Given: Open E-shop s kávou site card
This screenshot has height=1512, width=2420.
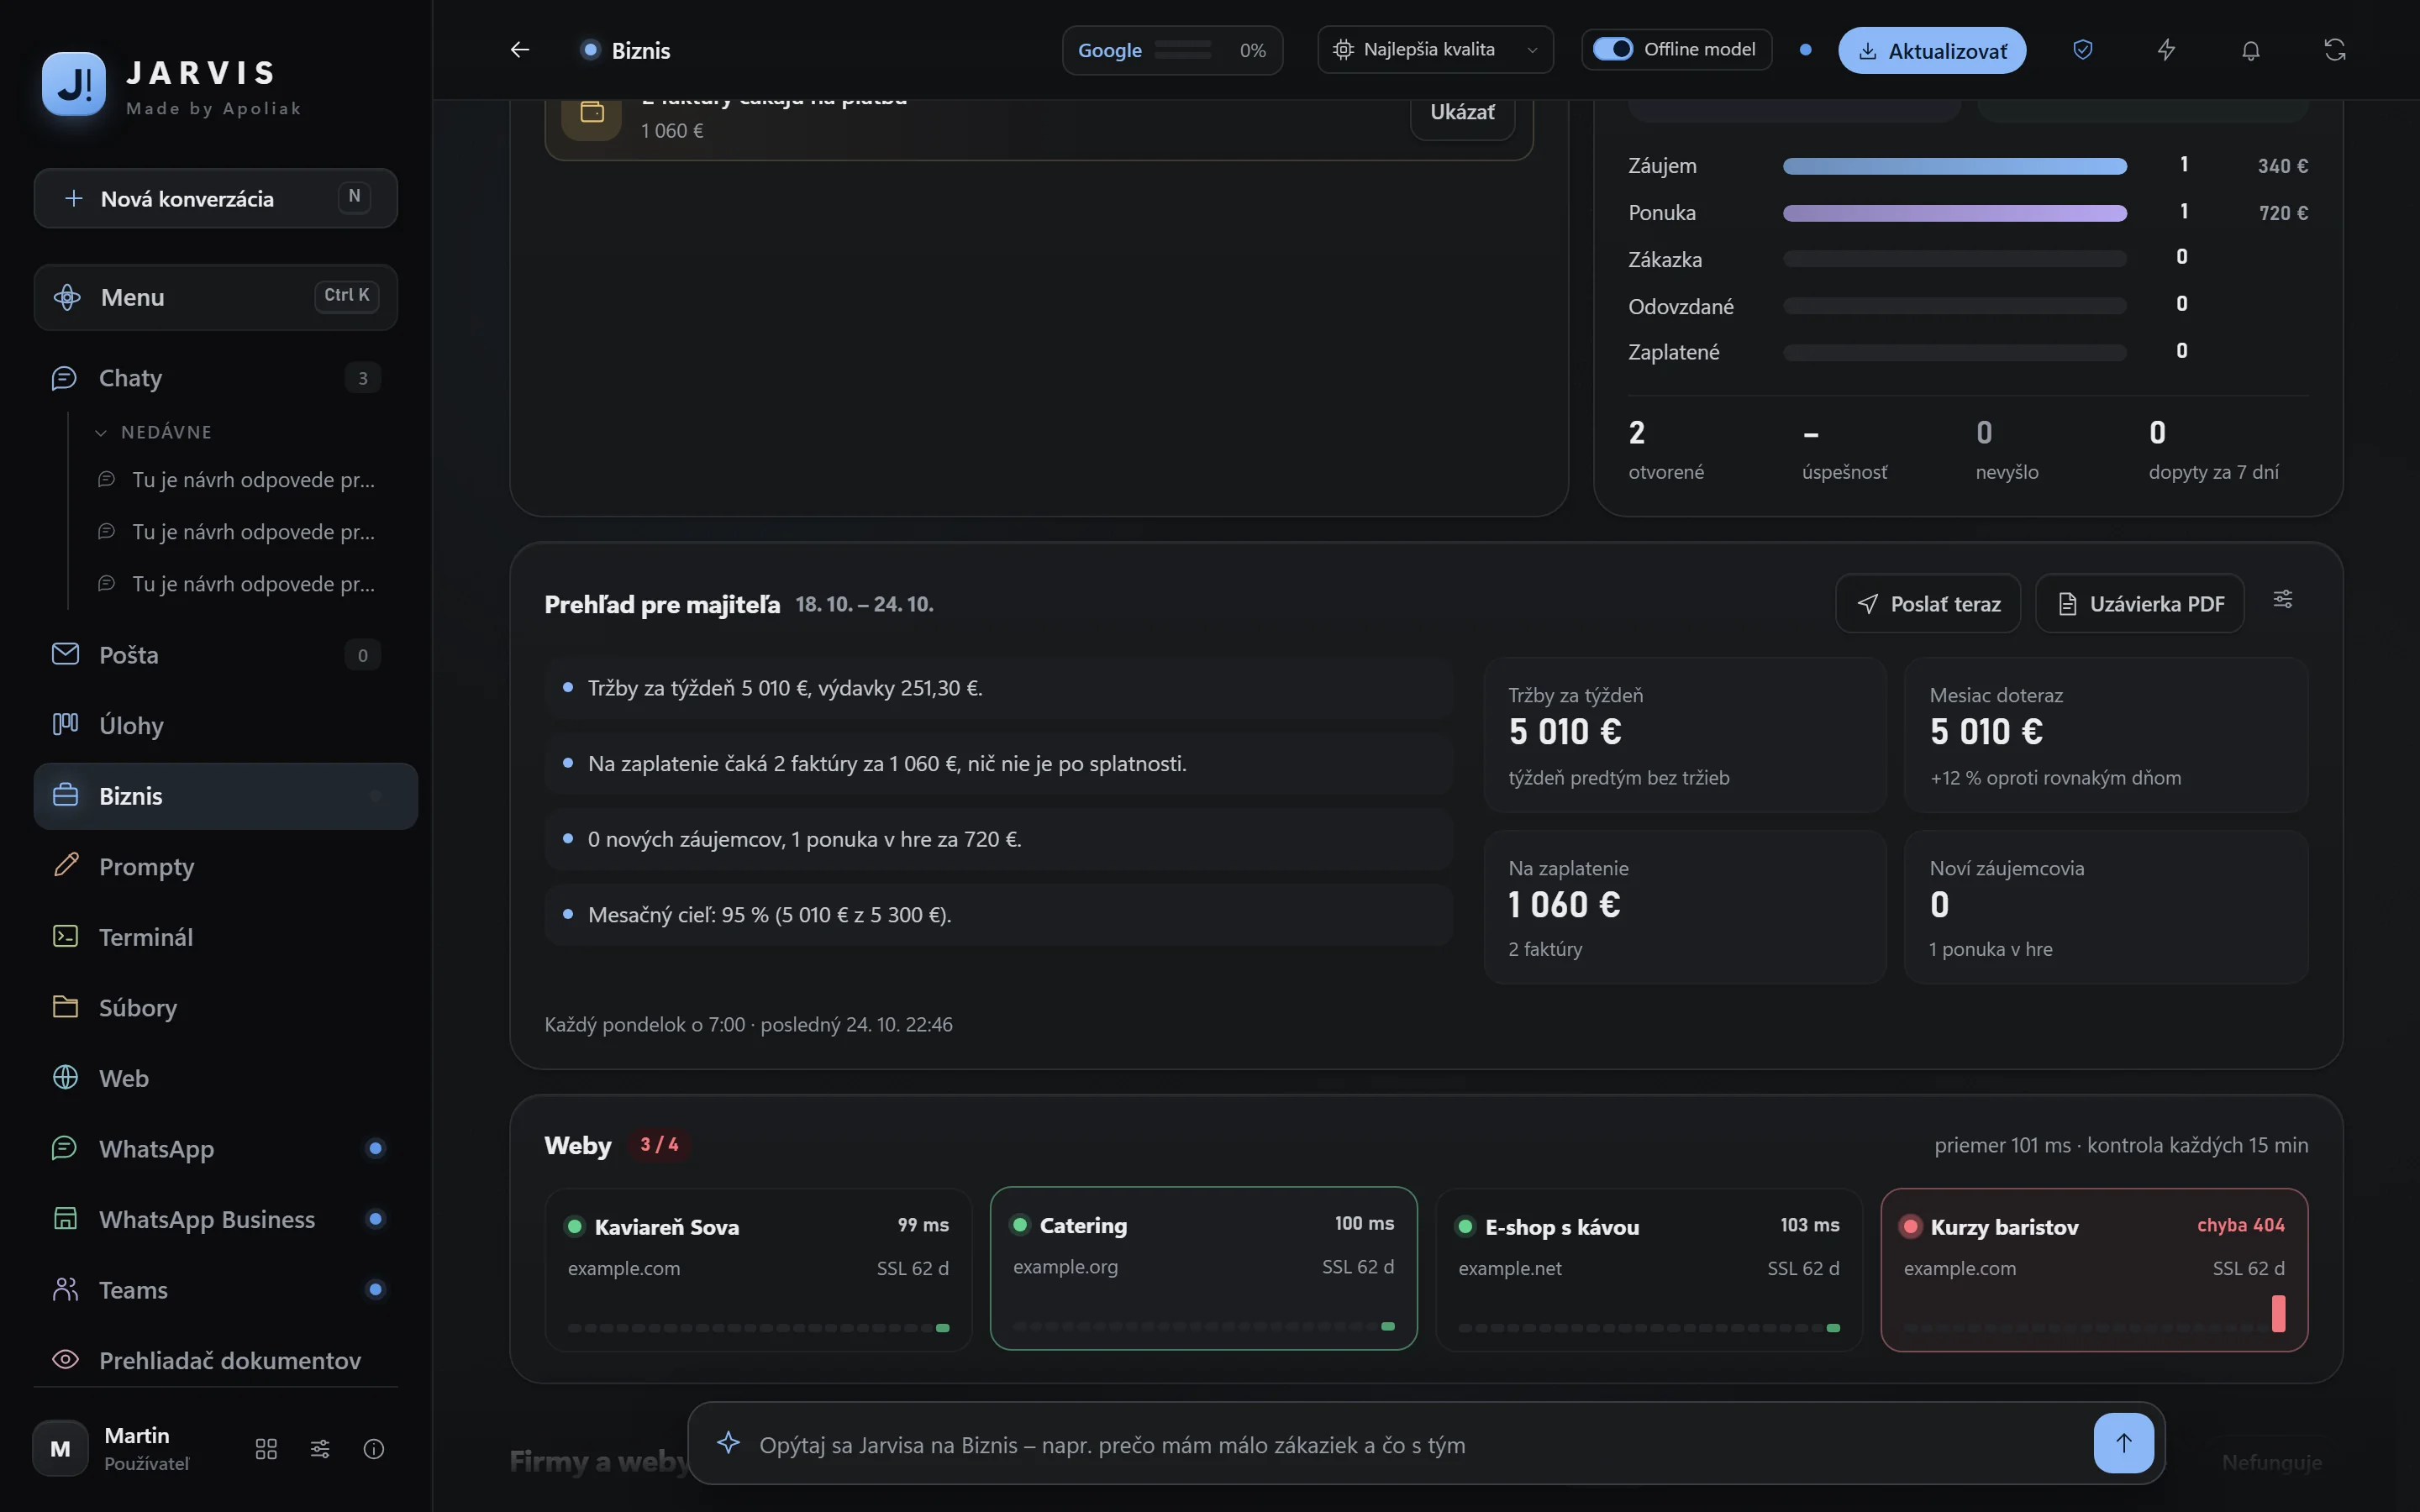Looking at the screenshot, I should point(1649,1270).
